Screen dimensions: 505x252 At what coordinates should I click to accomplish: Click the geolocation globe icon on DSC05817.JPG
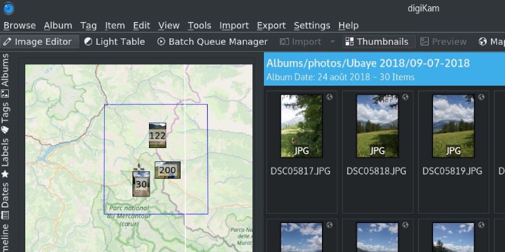click(330, 97)
